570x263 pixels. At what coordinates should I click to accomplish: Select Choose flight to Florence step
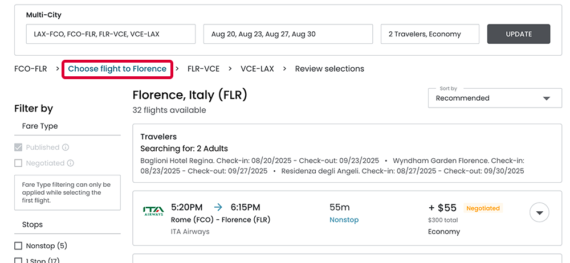click(117, 69)
